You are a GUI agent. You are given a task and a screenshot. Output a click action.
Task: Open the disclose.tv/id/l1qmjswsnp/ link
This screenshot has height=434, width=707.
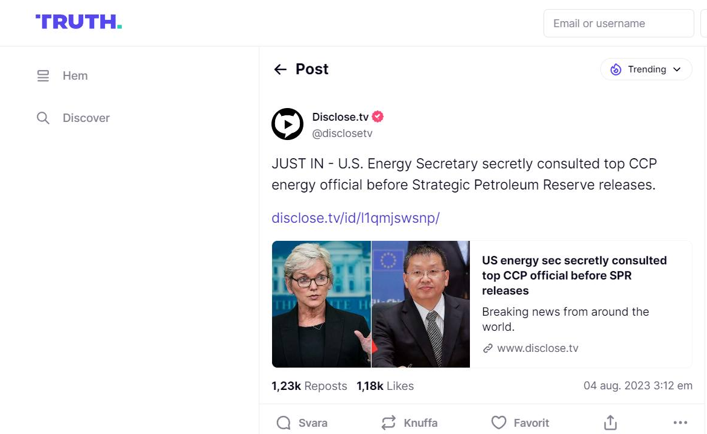pos(355,218)
